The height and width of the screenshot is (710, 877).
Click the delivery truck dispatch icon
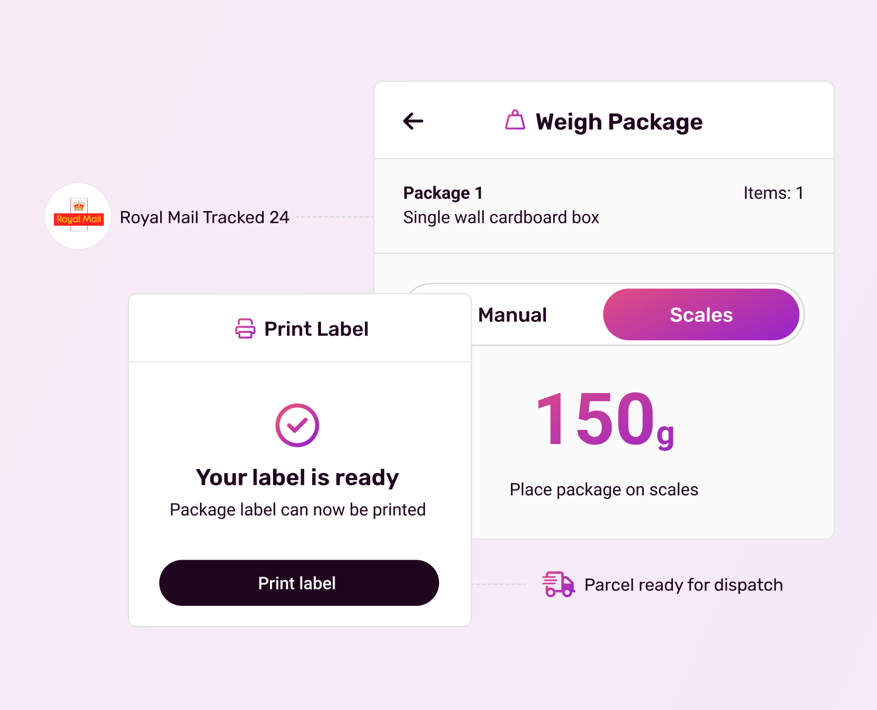coord(558,584)
